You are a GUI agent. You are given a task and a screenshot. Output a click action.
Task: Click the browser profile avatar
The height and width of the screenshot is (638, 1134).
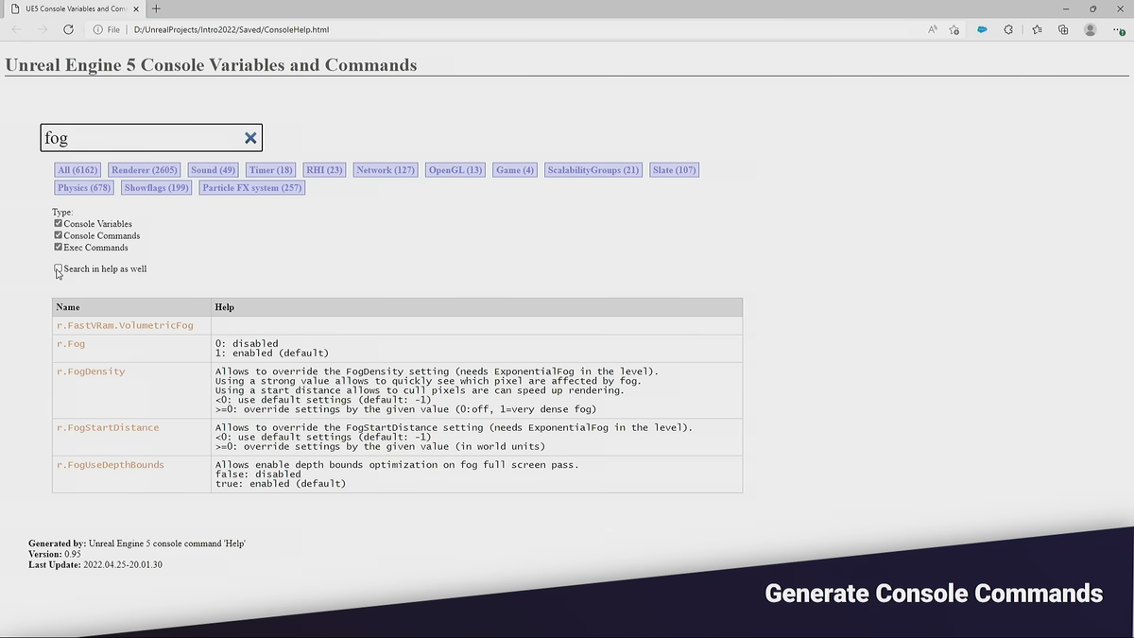[x=1091, y=29]
